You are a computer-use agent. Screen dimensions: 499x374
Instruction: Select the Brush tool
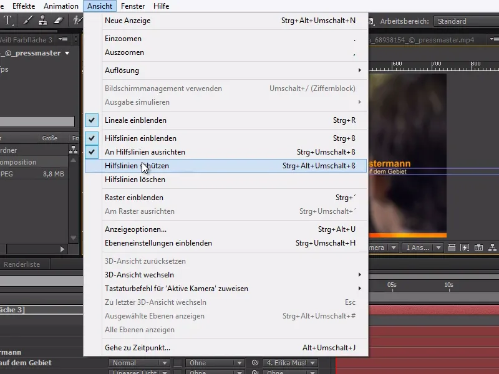[x=27, y=21]
